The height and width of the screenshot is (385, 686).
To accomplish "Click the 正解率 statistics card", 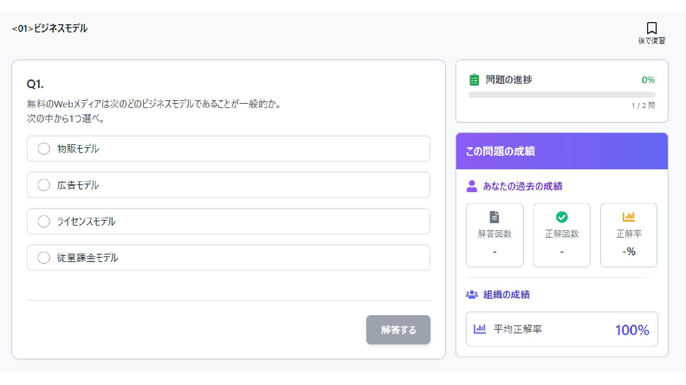I will click(628, 235).
